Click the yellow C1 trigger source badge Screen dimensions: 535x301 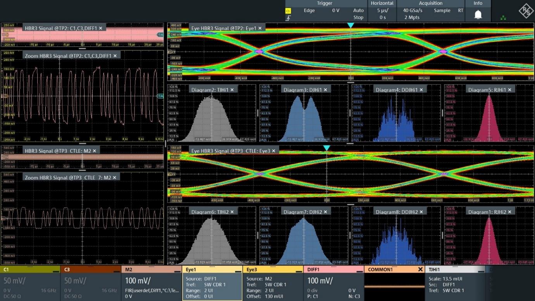pyautogui.click(x=288, y=11)
